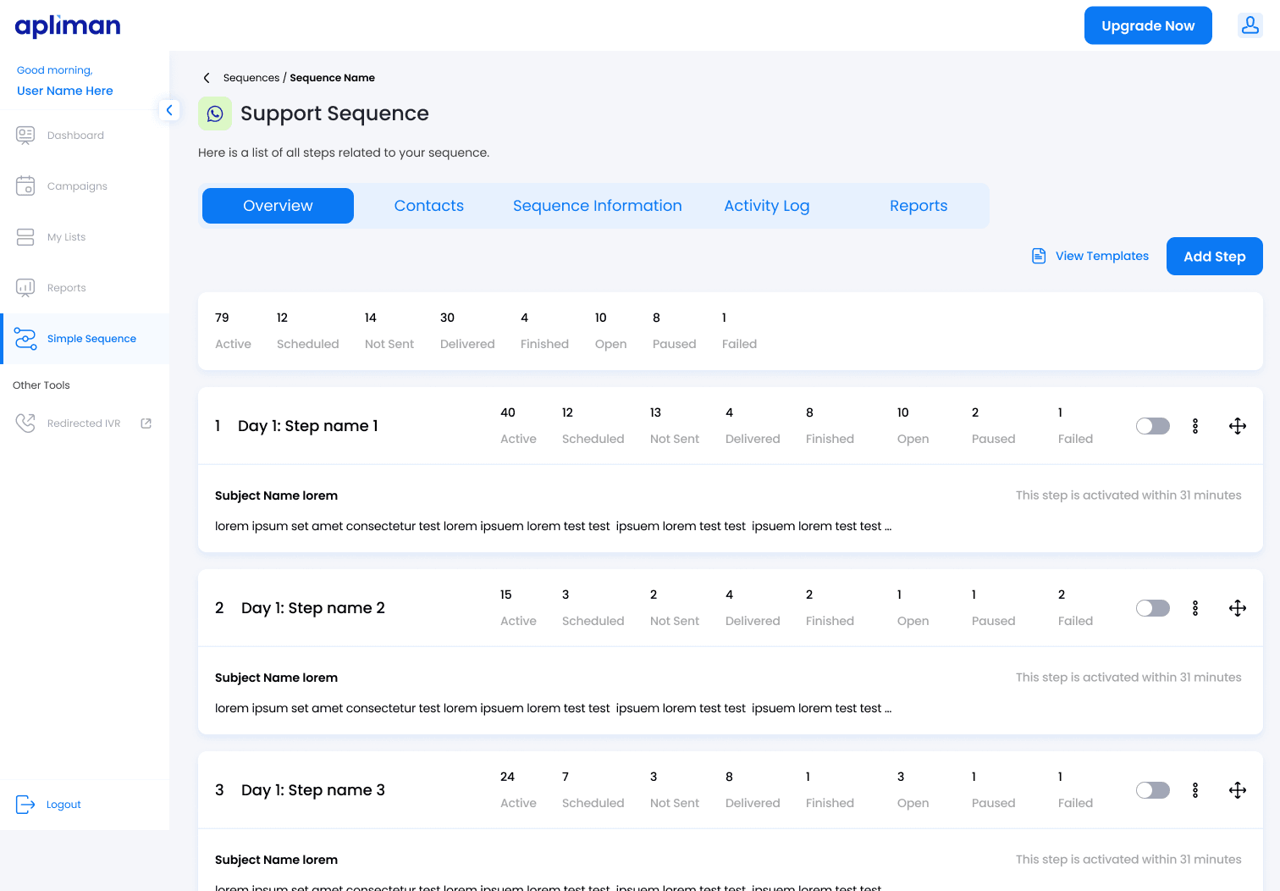Click the external link icon beside Redirected IVR
Image resolution: width=1280 pixels, height=891 pixels.
146,423
